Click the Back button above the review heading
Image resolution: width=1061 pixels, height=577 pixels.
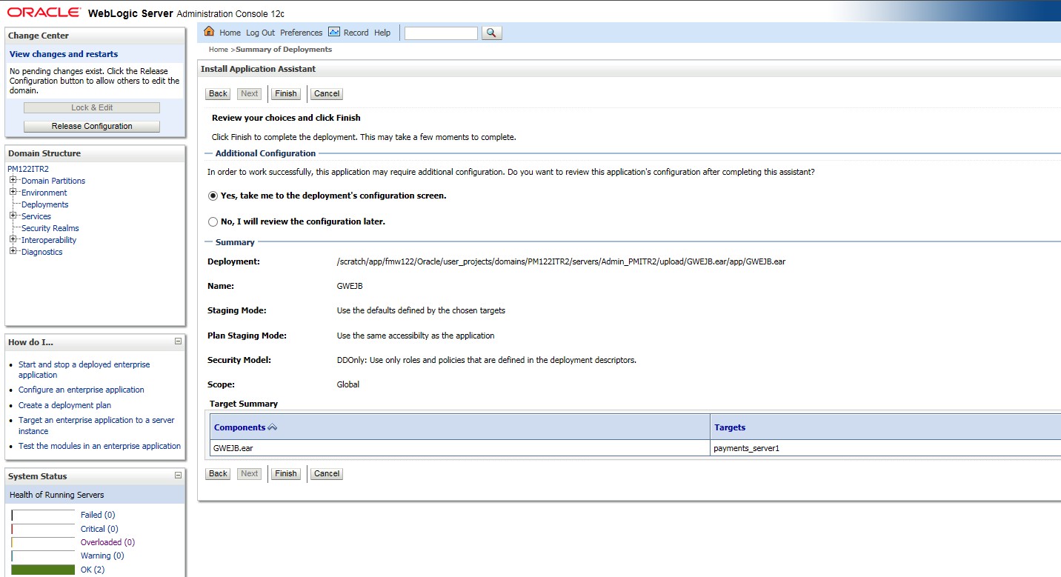(x=218, y=93)
